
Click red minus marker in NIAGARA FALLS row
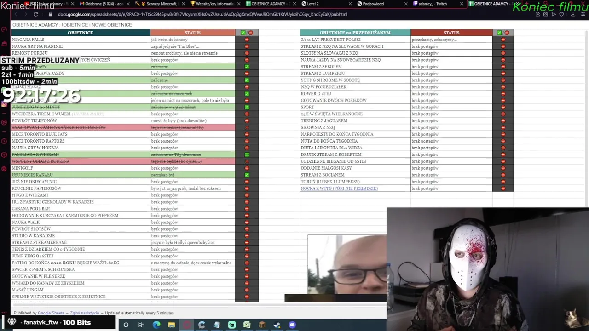coord(247,40)
